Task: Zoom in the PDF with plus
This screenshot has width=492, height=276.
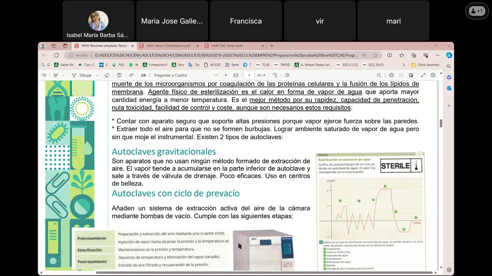Action: pos(226,75)
